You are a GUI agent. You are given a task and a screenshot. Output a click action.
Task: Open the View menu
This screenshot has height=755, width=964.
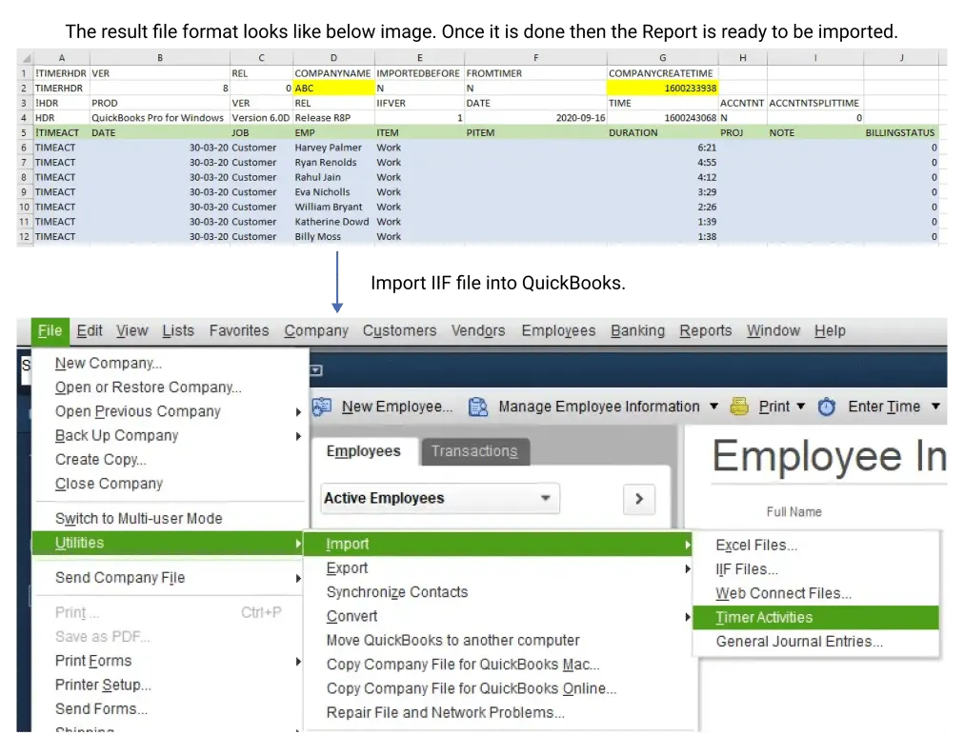click(x=132, y=331)
